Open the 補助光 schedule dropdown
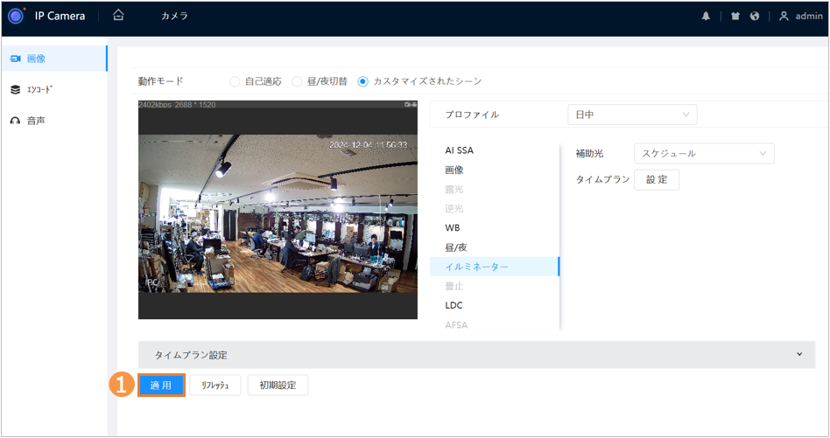The width and height of the screenshot is (830, 438). tap(704, 153)
